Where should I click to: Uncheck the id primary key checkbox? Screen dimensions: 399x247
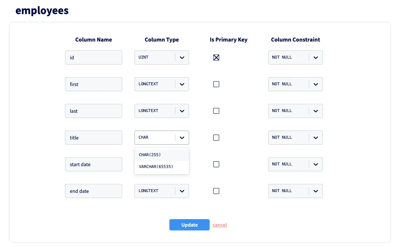(x=216, y=57)
